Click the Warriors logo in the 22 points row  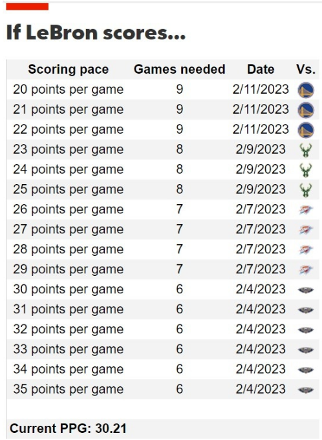(305, 130)
